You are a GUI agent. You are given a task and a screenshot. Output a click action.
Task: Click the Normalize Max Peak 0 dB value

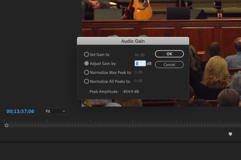point(138,72)
